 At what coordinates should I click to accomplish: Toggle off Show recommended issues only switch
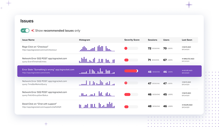(x=25, y=30)
